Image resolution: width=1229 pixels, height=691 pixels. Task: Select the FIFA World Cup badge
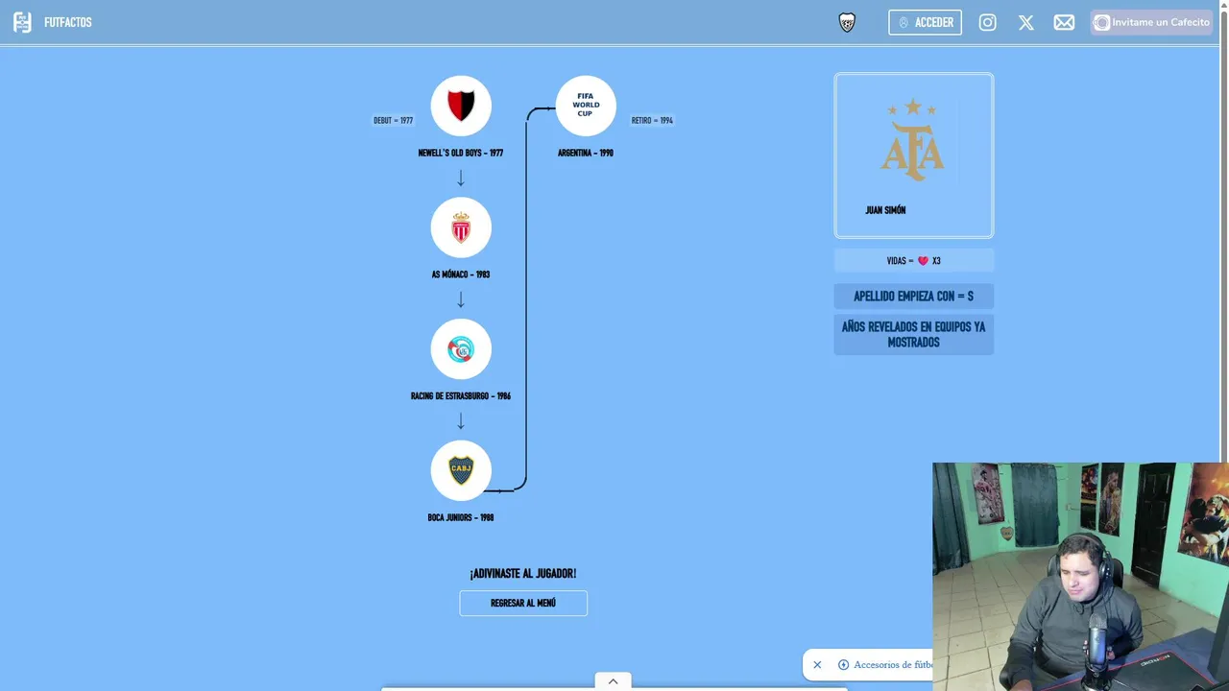(586, 106)
